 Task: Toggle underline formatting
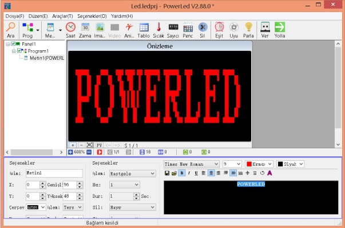click(x=196, y=173)
